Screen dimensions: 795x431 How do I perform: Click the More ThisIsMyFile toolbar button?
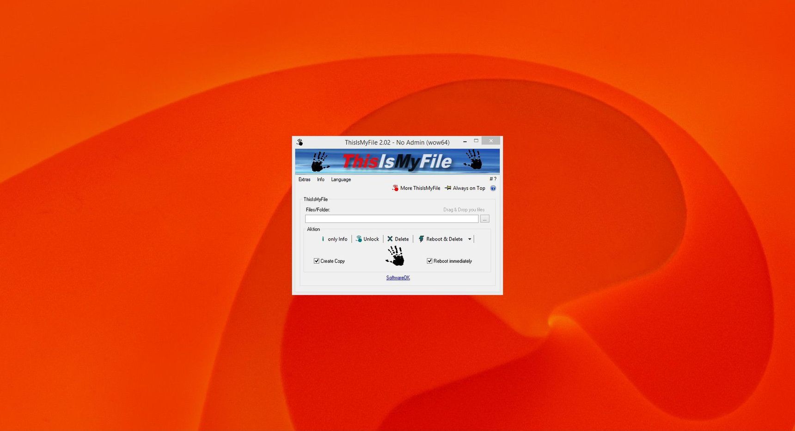click(x=416, y=188)
